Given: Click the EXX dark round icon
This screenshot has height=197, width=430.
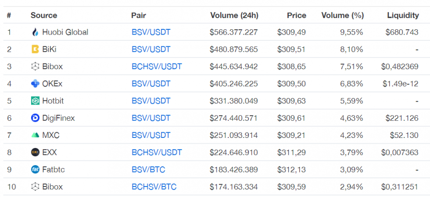Looking at the screenshot, I should pyautogui.click(x=36, y=152).
